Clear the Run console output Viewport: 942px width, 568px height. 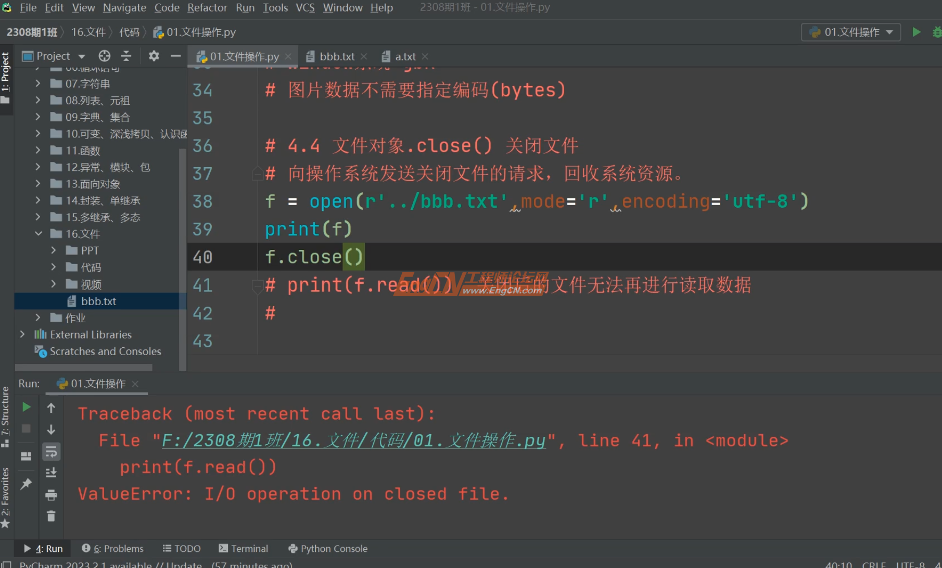(51, 516)
